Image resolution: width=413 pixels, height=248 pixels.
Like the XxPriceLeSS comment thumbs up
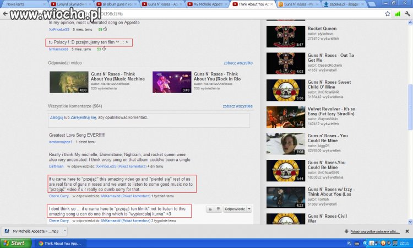[x=105, y=29]
